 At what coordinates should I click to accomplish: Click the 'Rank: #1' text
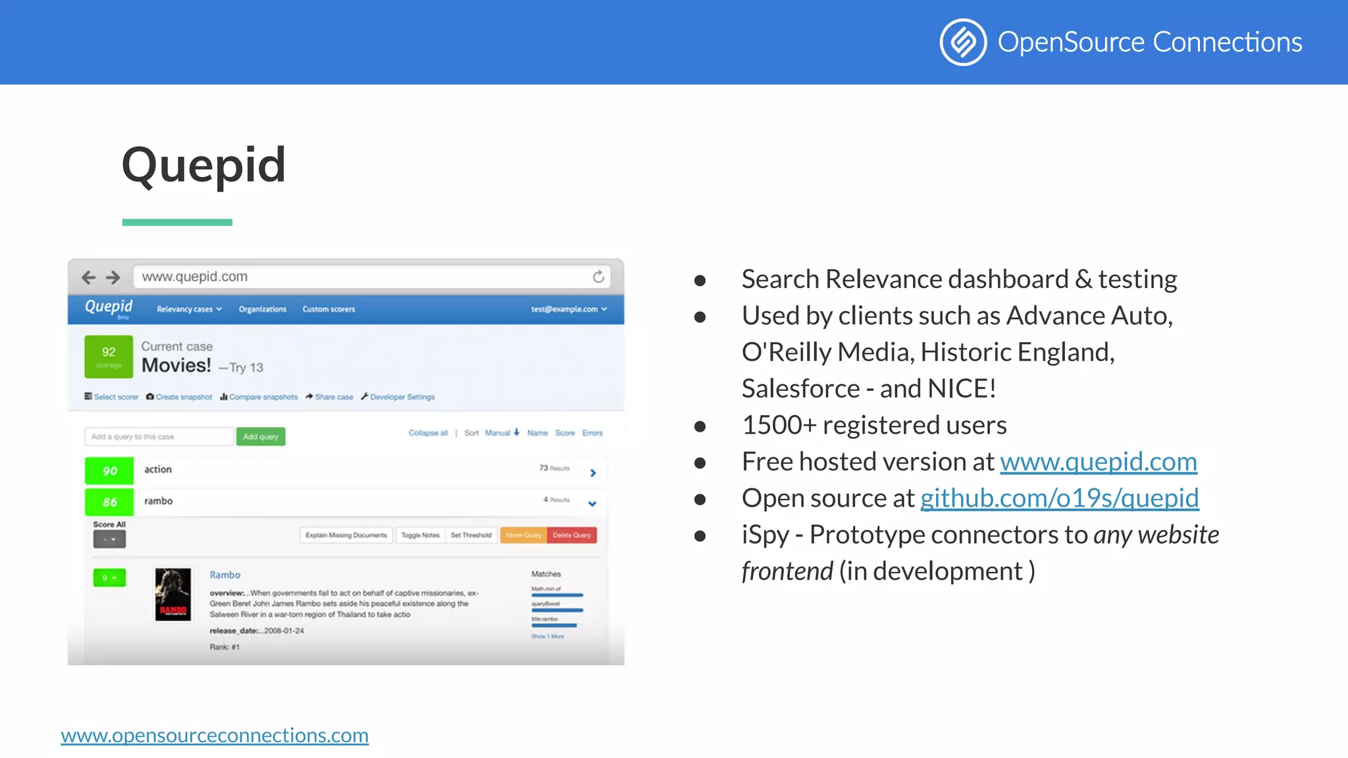(224, 647)
